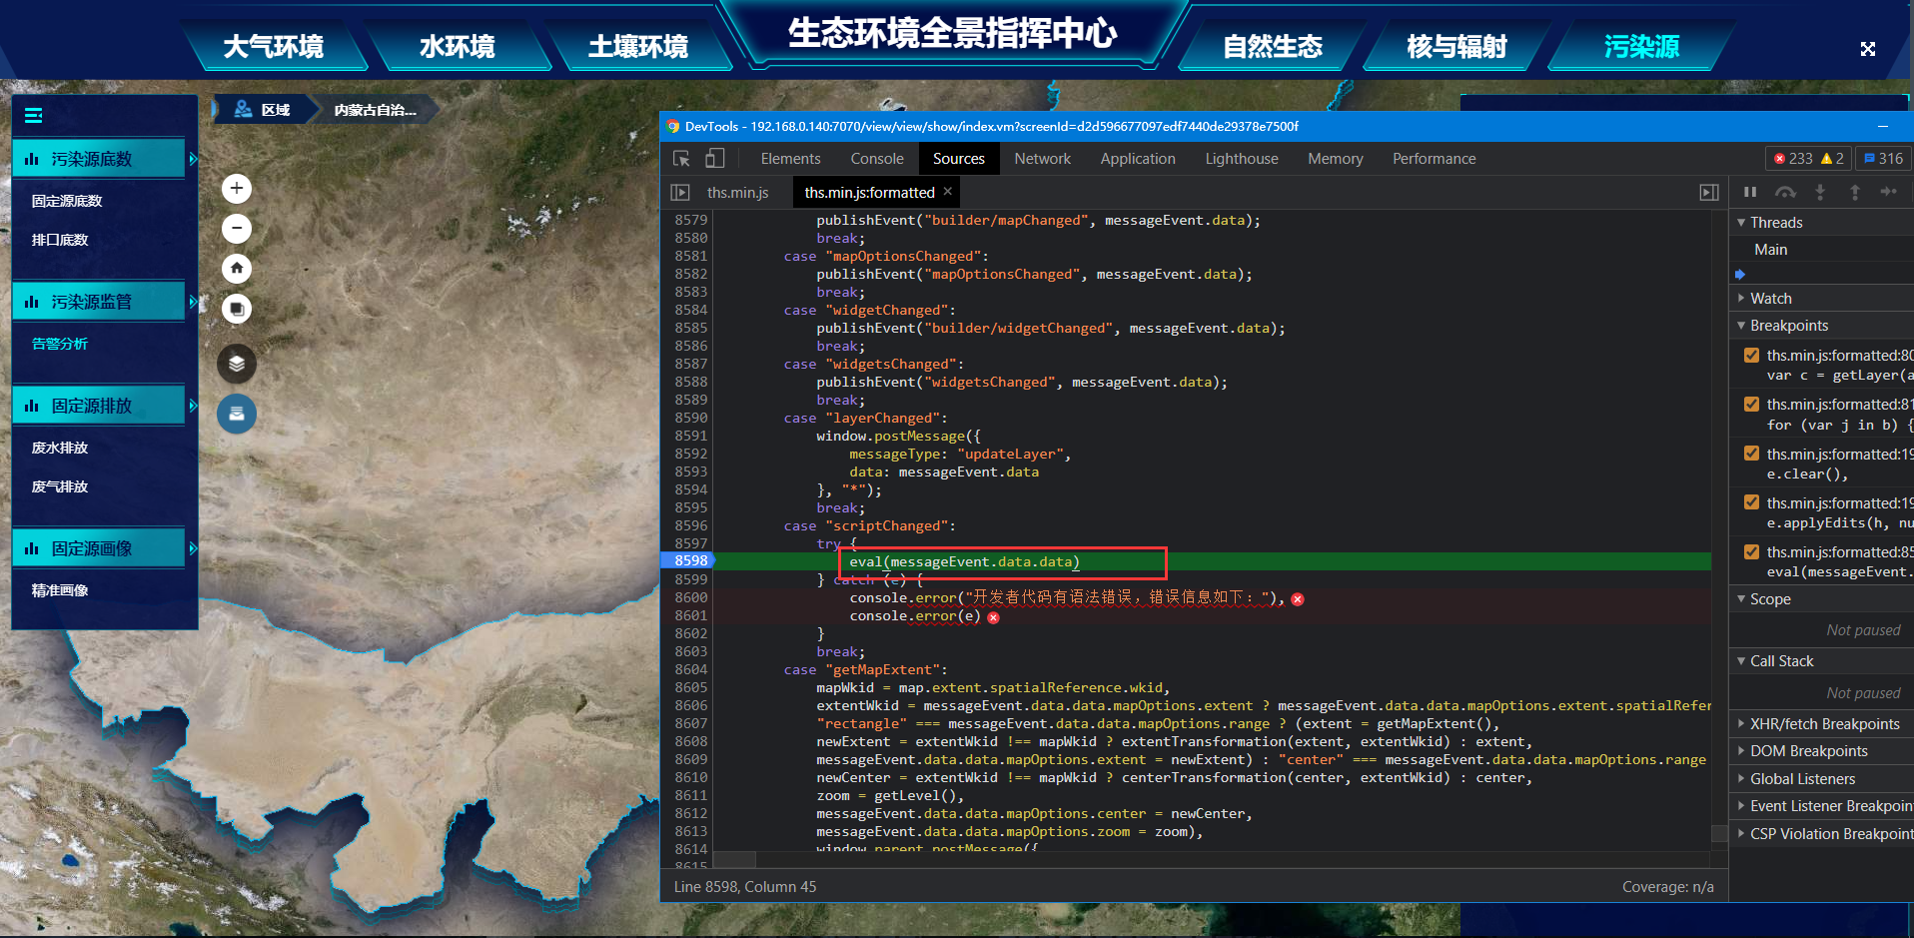
Task: Reset map to home extent
Action: (x=237, y=268)
